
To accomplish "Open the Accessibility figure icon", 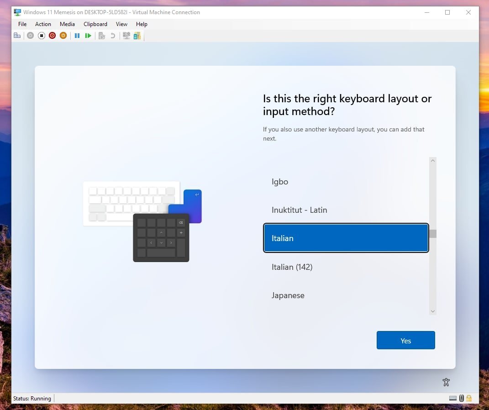I will (446, 382).
